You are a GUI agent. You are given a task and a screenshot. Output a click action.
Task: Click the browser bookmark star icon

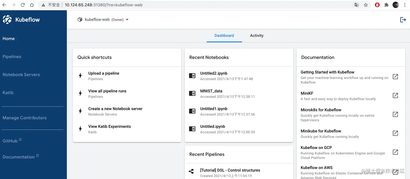coord(366,5)
